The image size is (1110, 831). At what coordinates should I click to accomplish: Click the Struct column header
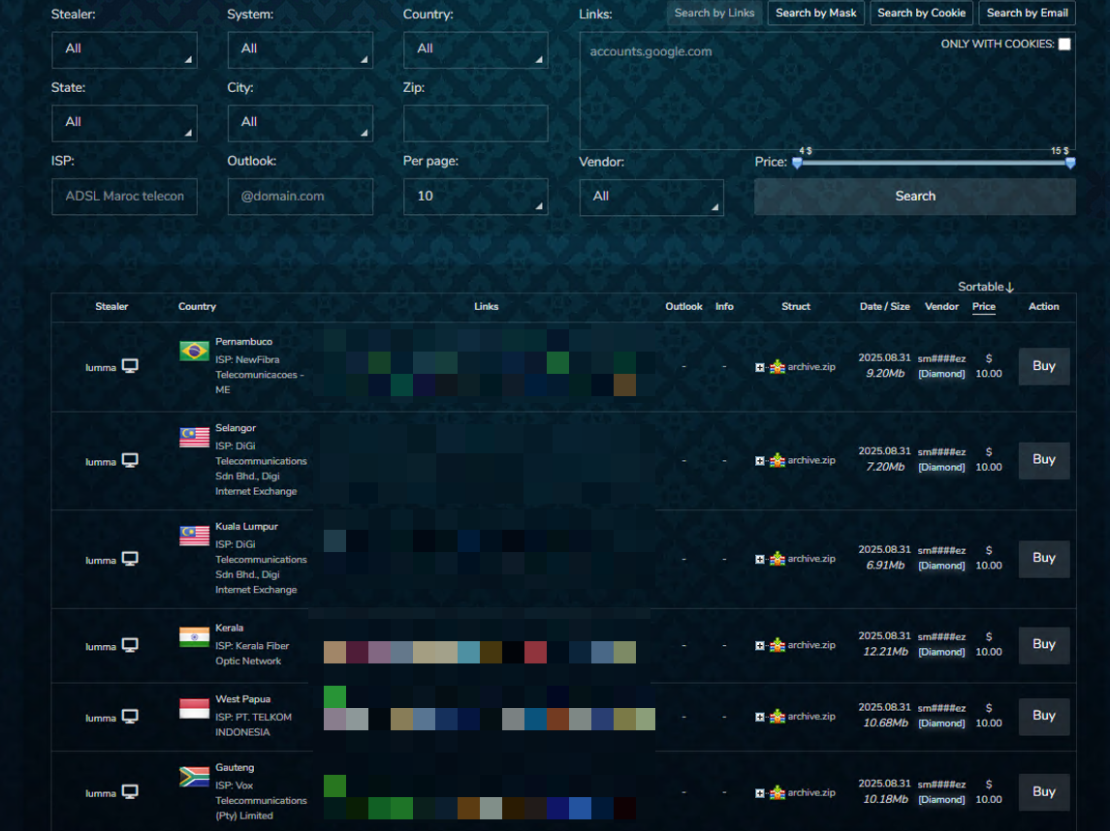pyautogui.click(x=796, y=306)
